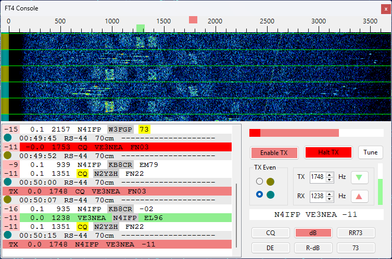Click the olive dot at 00:50:07 entry
The height and width of the screenshot is (259, 392).
(8, 200)
